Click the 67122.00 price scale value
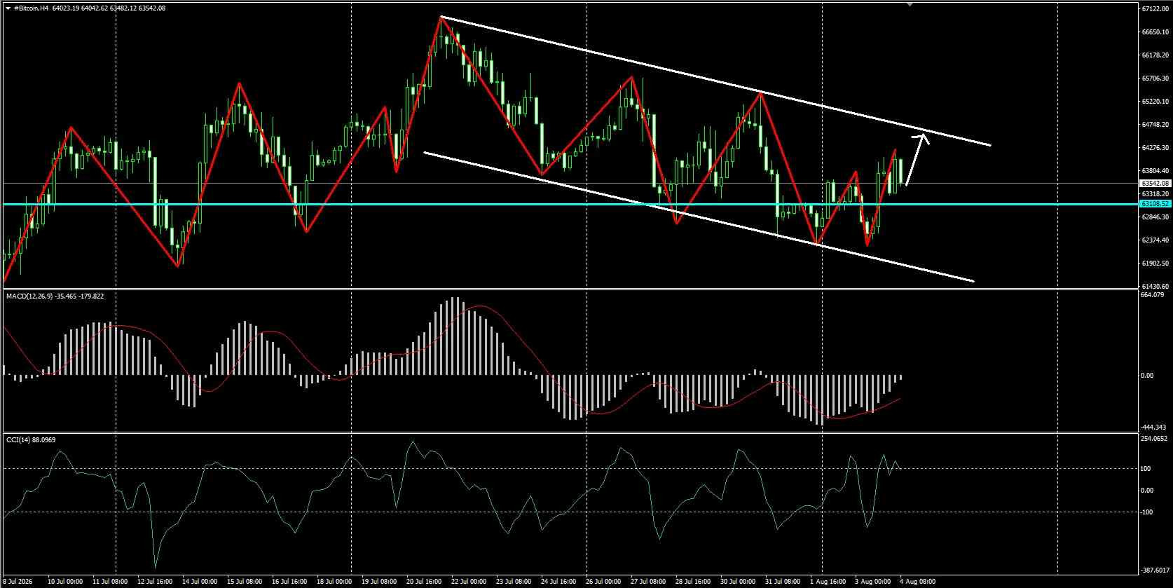Viewport: 1173px width, 588px height. point(1154,9)
